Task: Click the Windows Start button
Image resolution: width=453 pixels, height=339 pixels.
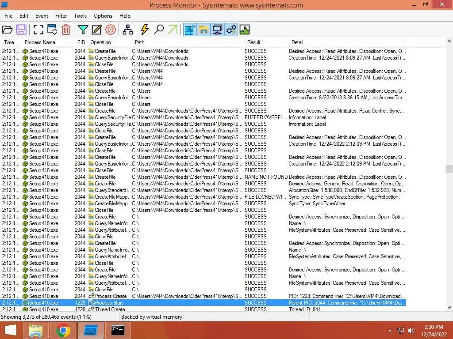Action: click(11, 330)
